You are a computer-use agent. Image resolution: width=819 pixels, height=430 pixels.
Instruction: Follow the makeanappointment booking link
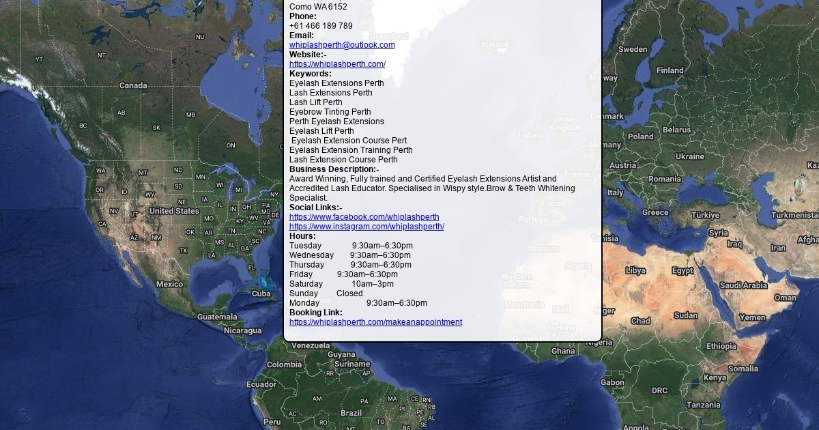click(375, 322)
